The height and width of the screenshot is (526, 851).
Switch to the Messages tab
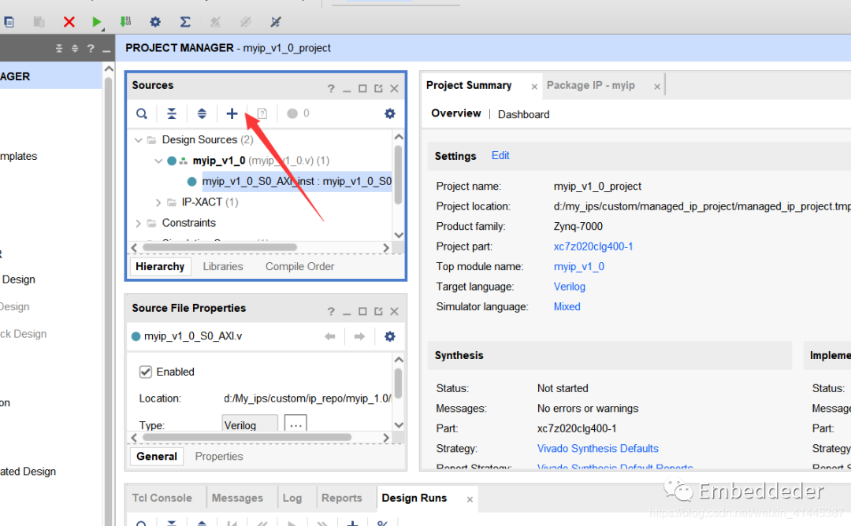pyautogui.click(x=237, y=498)
